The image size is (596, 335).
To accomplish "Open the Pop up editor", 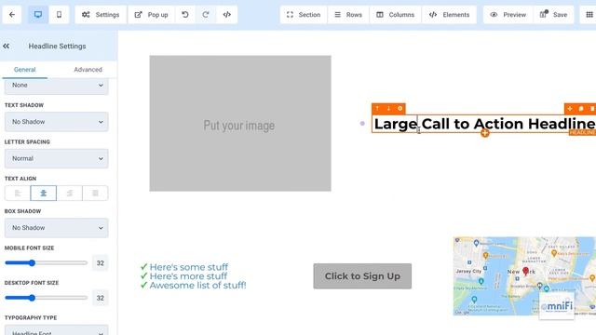I will coord(151,15).
